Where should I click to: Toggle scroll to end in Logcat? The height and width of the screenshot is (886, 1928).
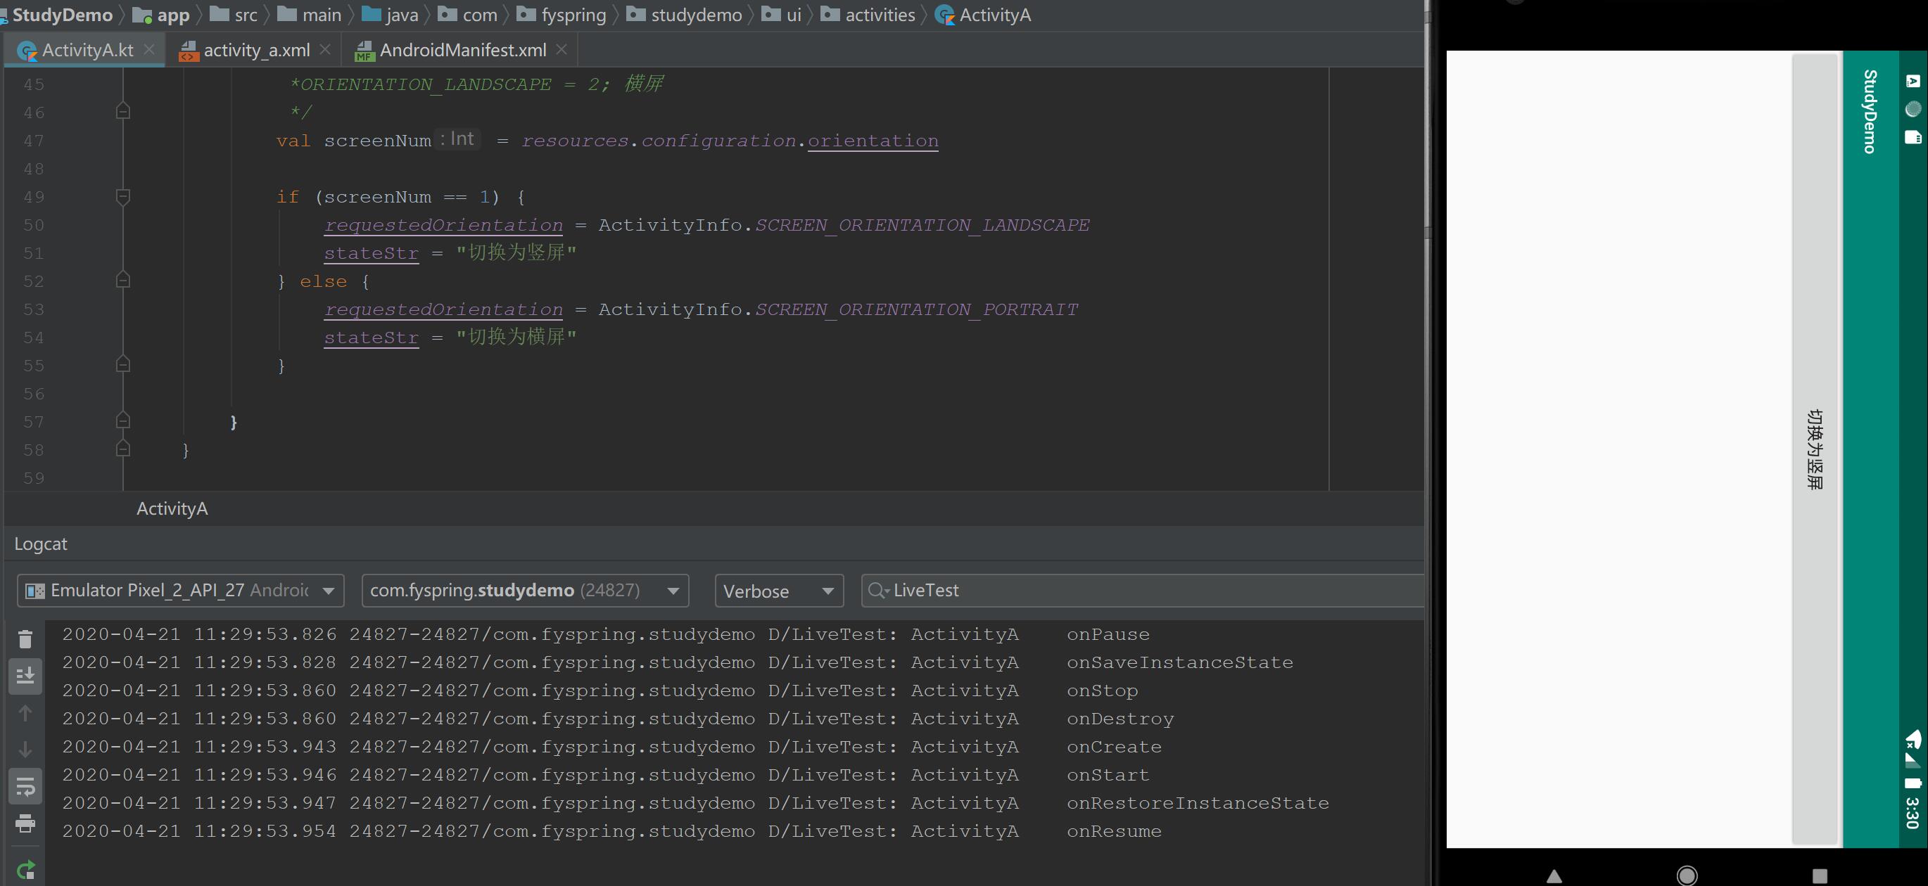pyautogui.click(x=25, y=676)
